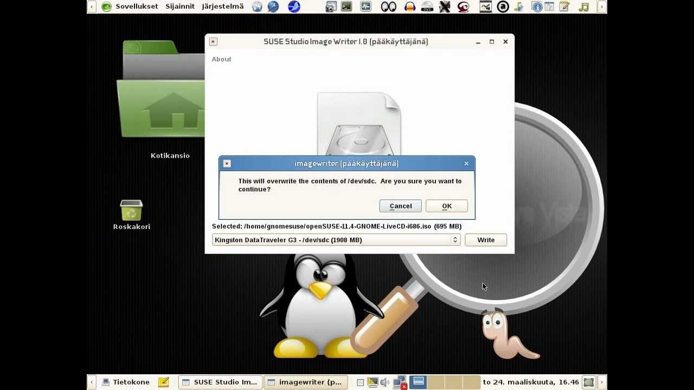Open the display settings tray icon
The height and width of the screenshot is (390, 694).
[x=372, y=382]
